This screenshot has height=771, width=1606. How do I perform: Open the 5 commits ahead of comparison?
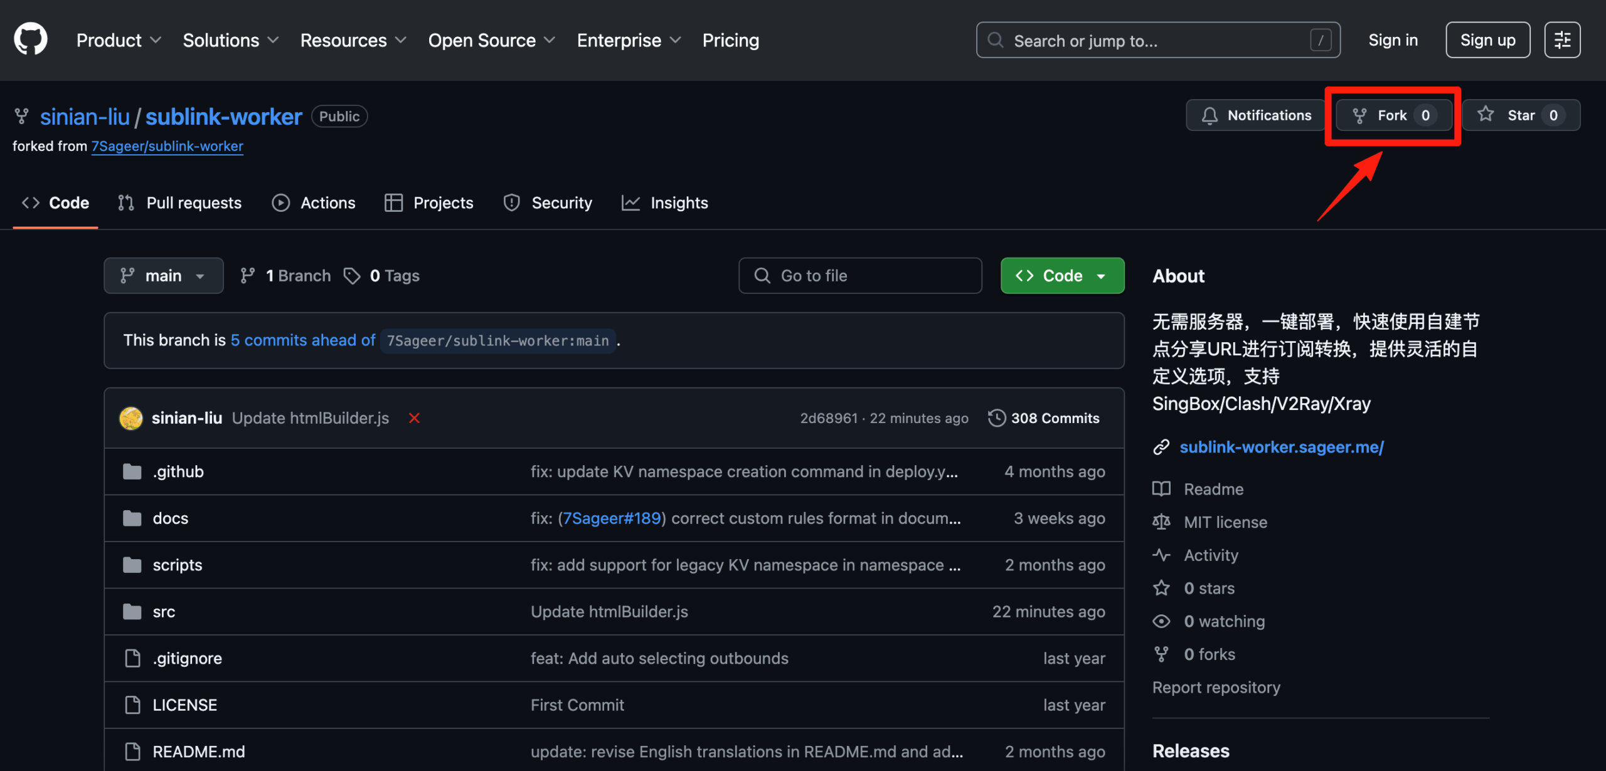pos(303,340)
